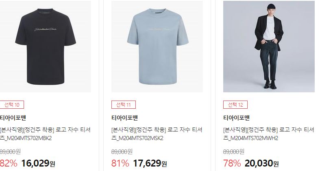This screenshot has height=171, width=320.
Task: Click the 82% discount label
Action: (x=9, y=163)
